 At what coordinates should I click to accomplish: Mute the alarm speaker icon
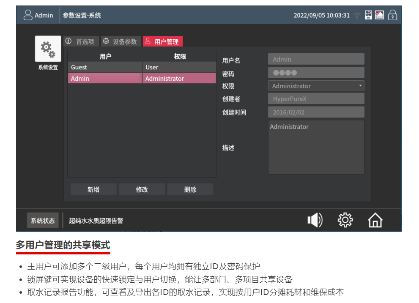click(315, 220)
